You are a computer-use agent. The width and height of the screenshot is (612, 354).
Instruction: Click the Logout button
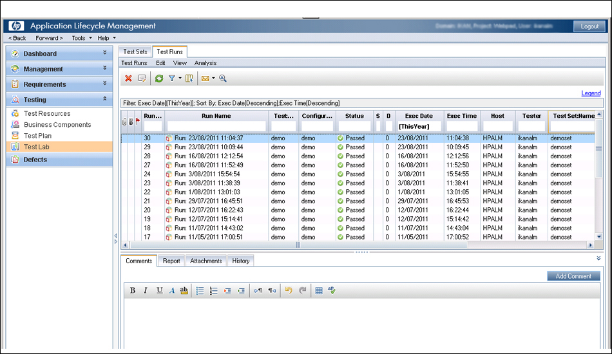[589, 26]
